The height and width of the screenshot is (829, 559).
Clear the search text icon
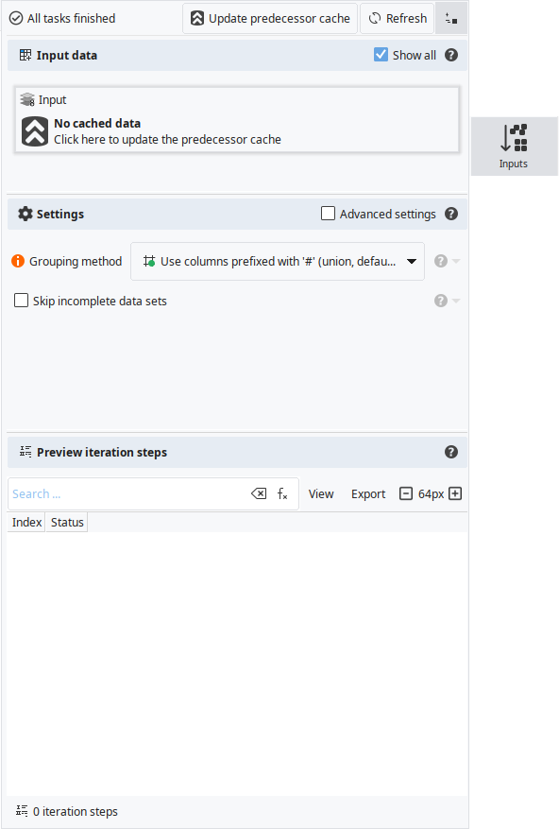pyautogui.click(x=259, y=493)
